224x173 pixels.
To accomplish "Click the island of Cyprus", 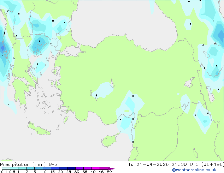I will click(x=110, y=139).
